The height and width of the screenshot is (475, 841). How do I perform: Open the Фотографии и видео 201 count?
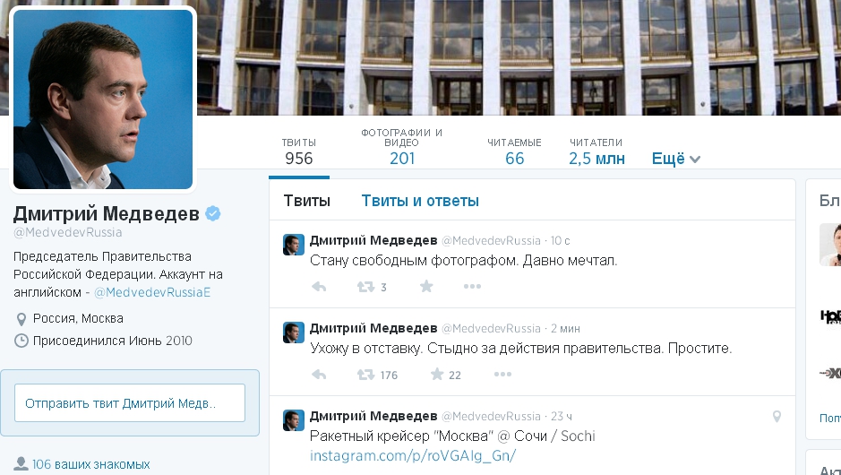coord(402,146)
